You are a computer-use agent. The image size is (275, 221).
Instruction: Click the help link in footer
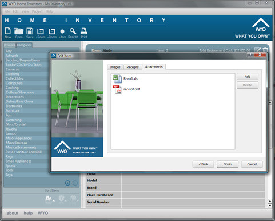(28, 213)
